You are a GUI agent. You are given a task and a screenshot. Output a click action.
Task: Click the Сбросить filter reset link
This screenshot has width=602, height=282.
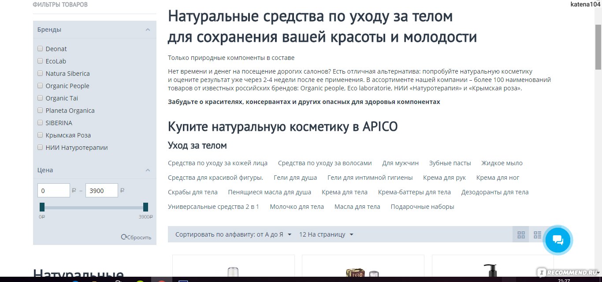point(136,237)
